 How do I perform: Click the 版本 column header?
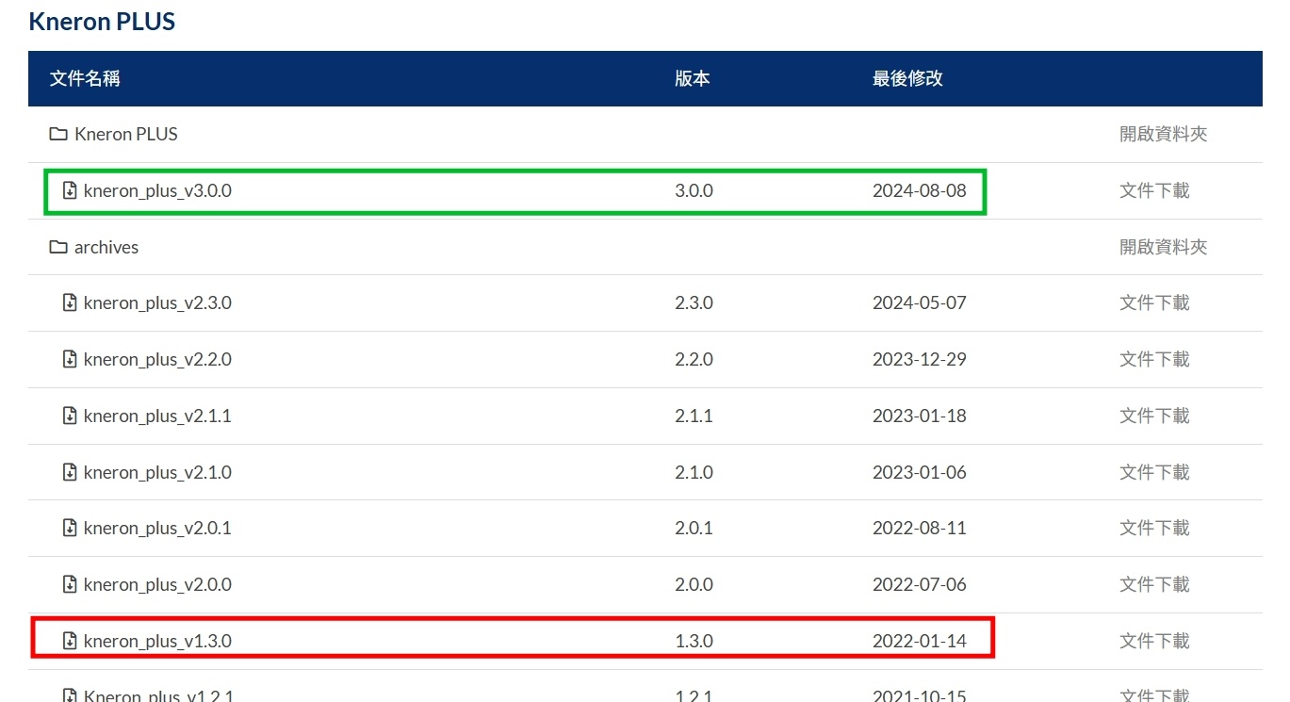pos(693,78)
